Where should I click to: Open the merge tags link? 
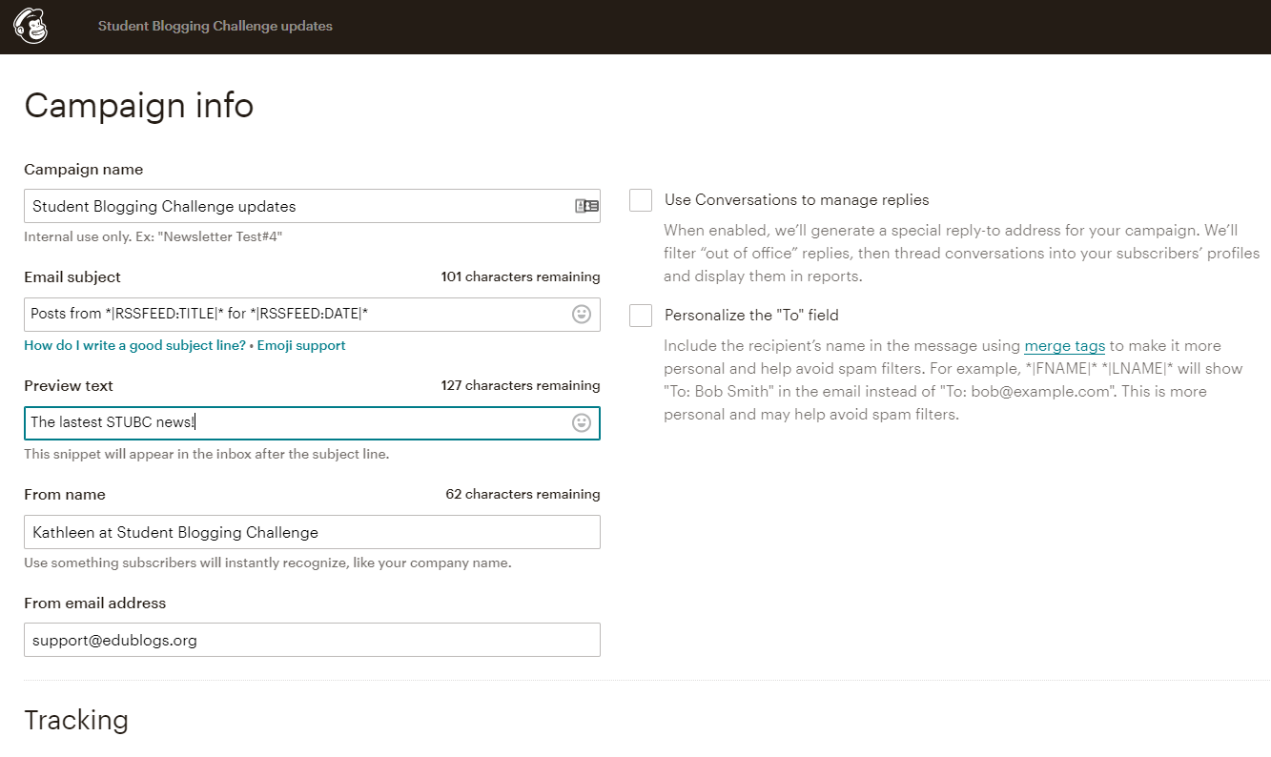[1064, 345]
